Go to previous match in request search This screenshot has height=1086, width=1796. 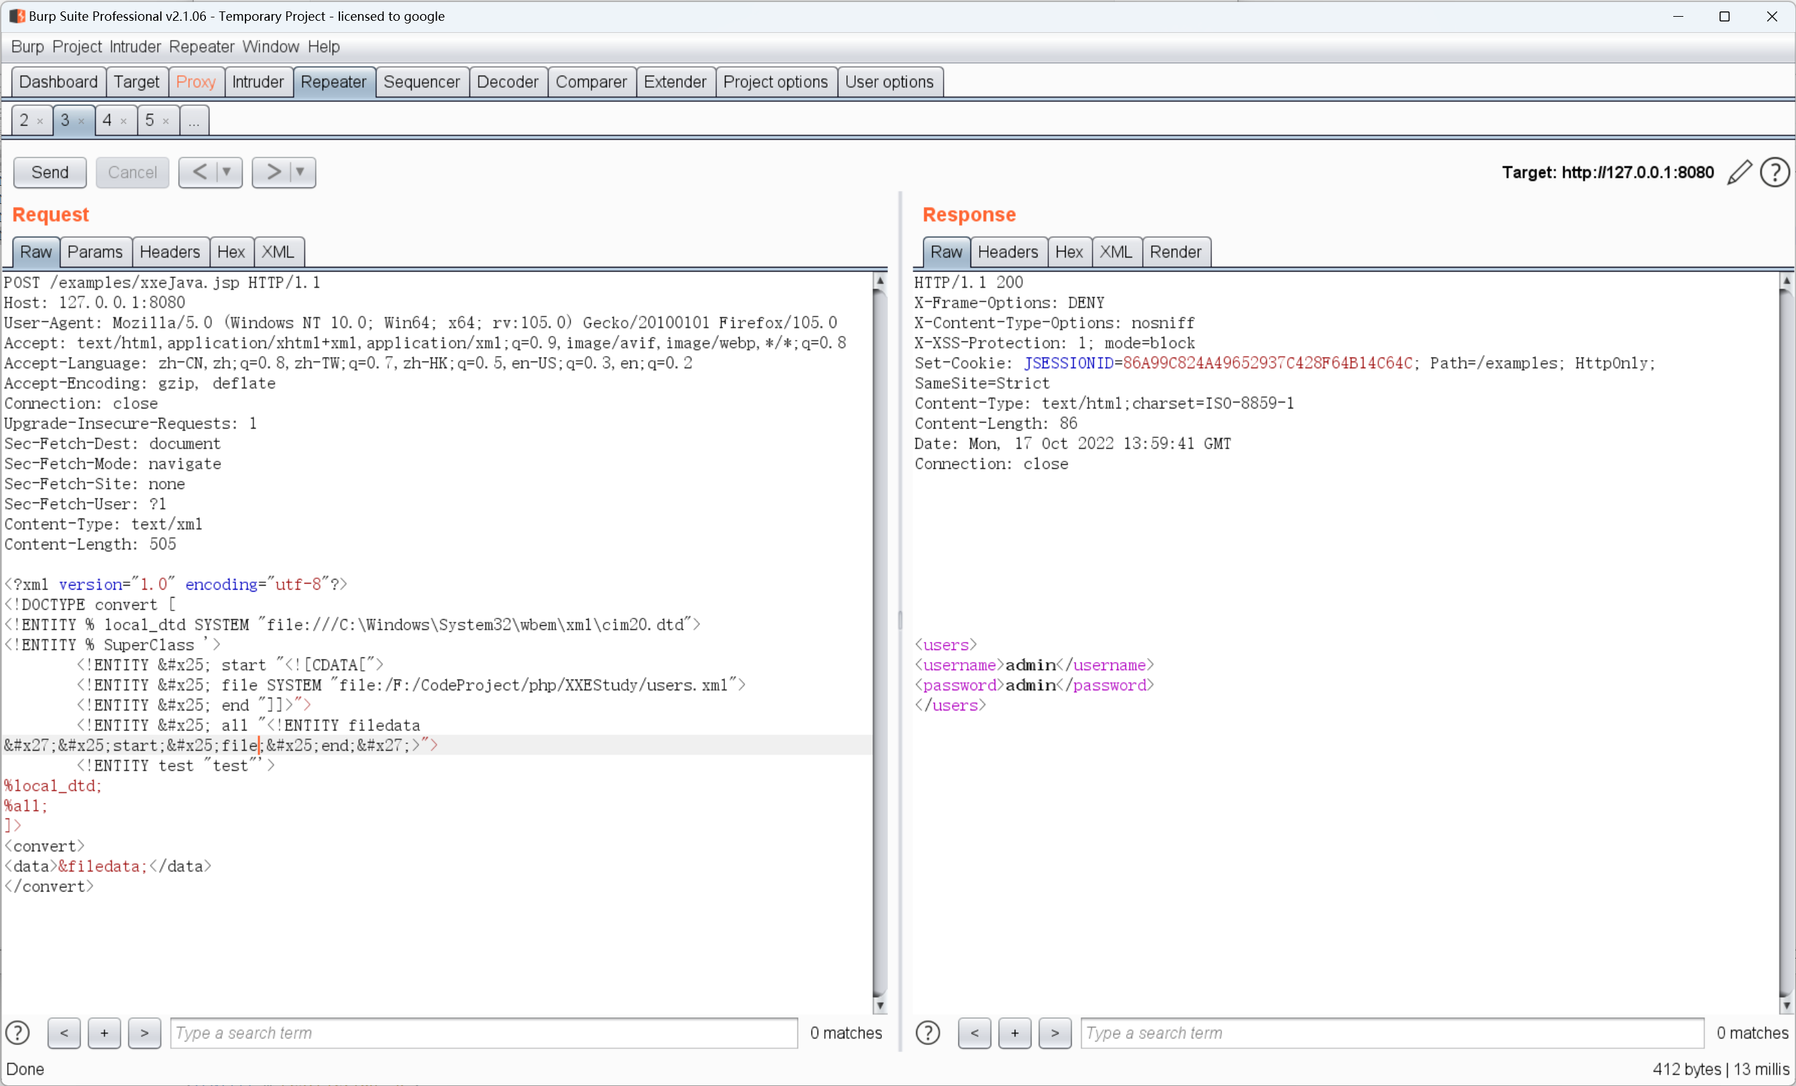pyautogui.click(x=64, y=1033)
